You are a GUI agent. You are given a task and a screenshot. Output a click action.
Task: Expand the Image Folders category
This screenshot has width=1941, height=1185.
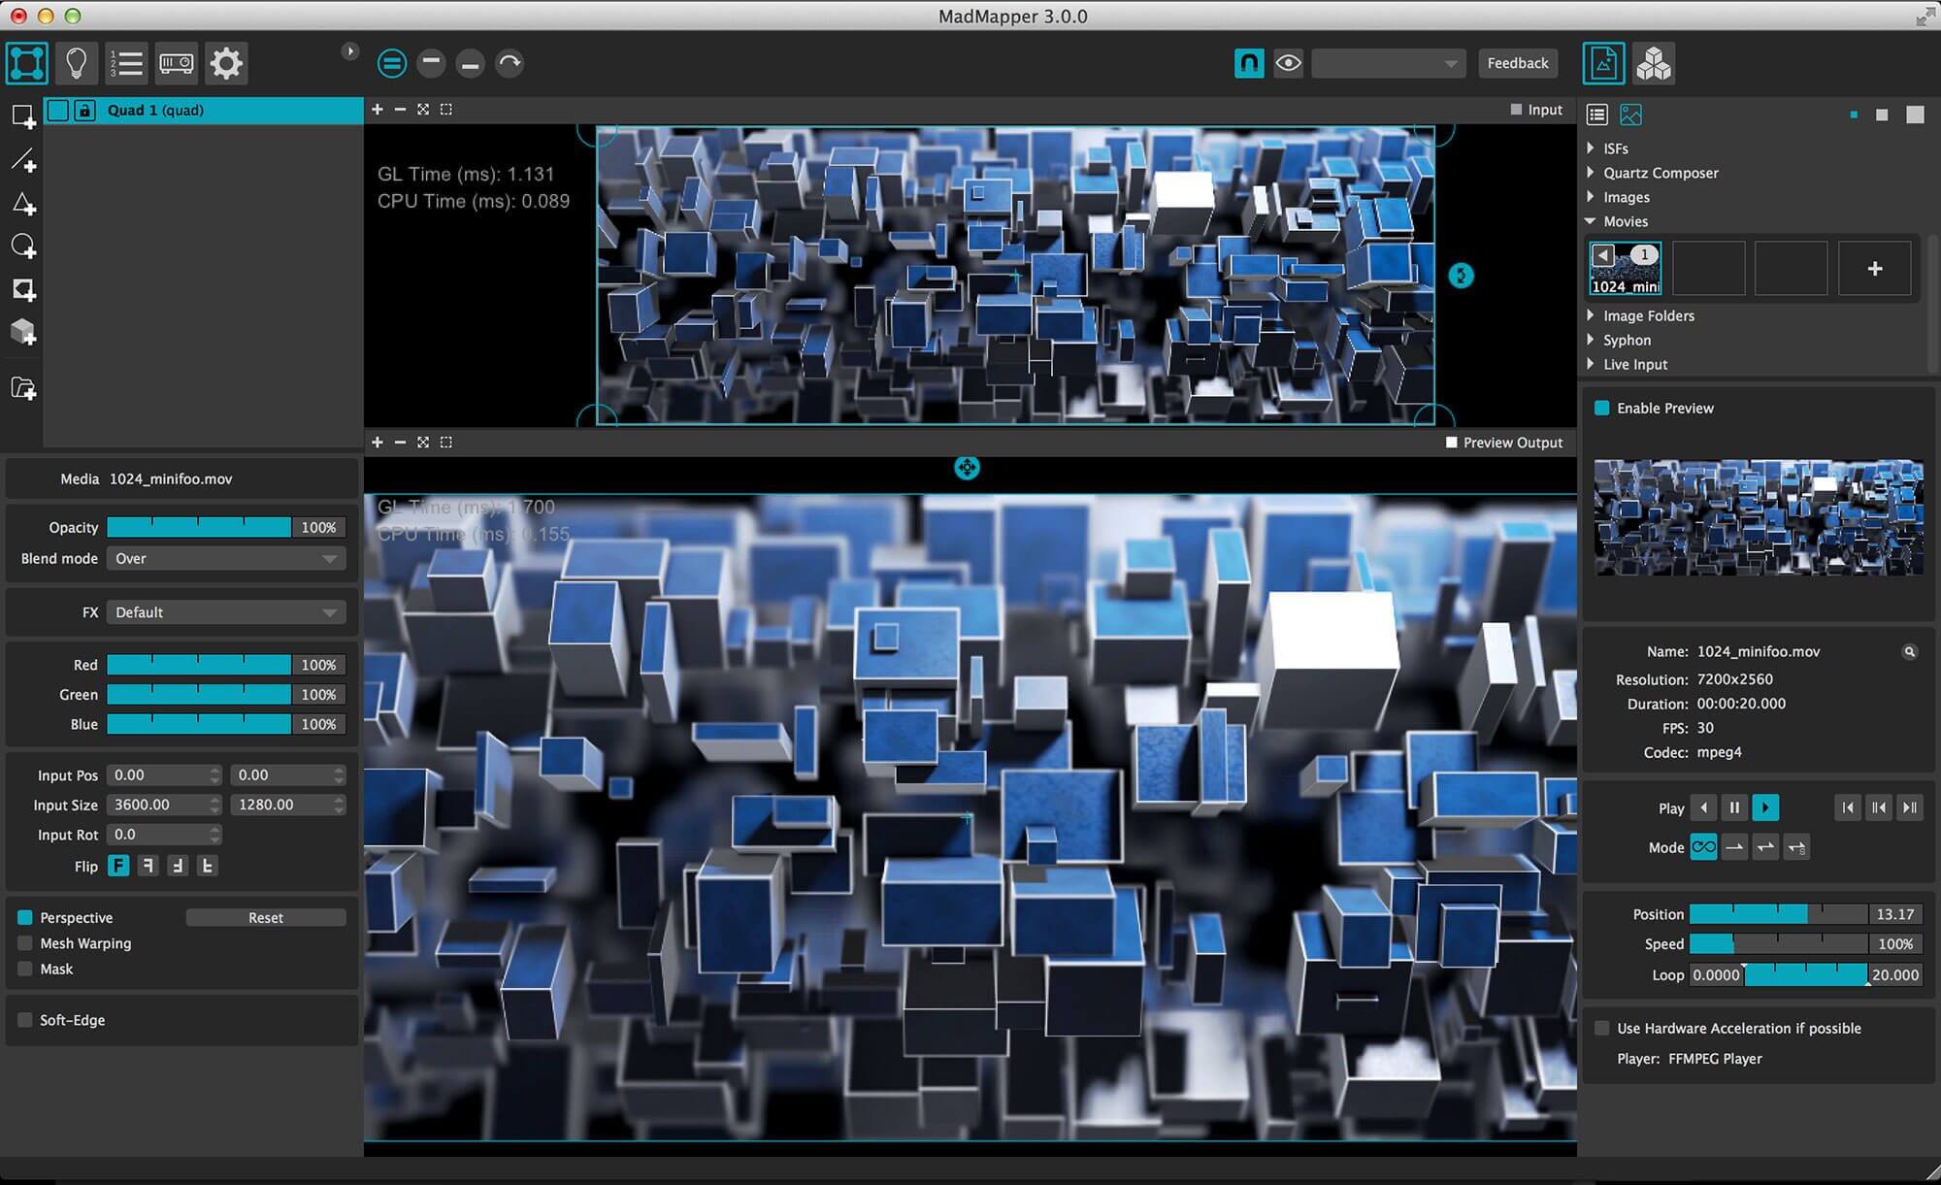coord(1591,315)
